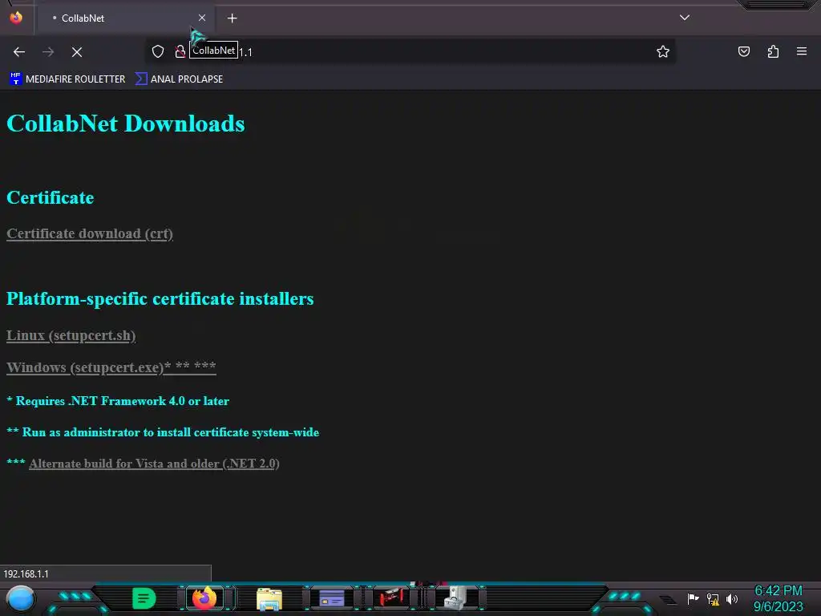Click the grayed-out forward arrow
821x616 pixels.
[48, 52]
